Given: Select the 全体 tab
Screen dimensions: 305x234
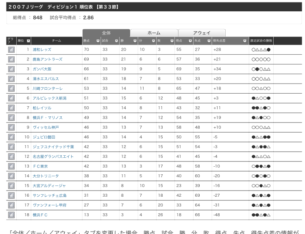Looking at the screenshot, I should [106, 33].
